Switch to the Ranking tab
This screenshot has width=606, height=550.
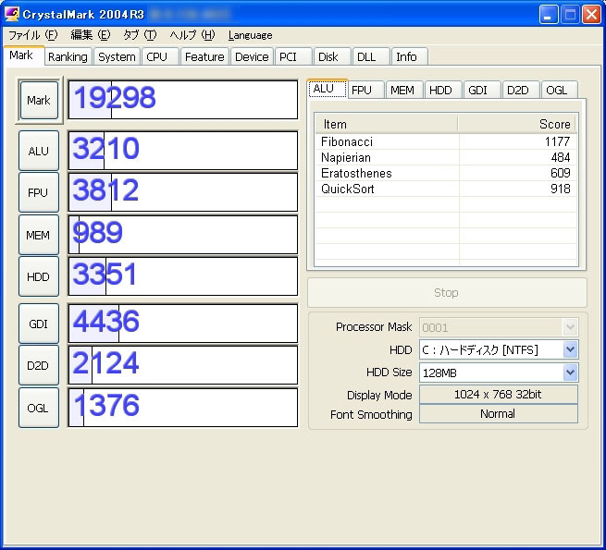[x=68, y=56]
